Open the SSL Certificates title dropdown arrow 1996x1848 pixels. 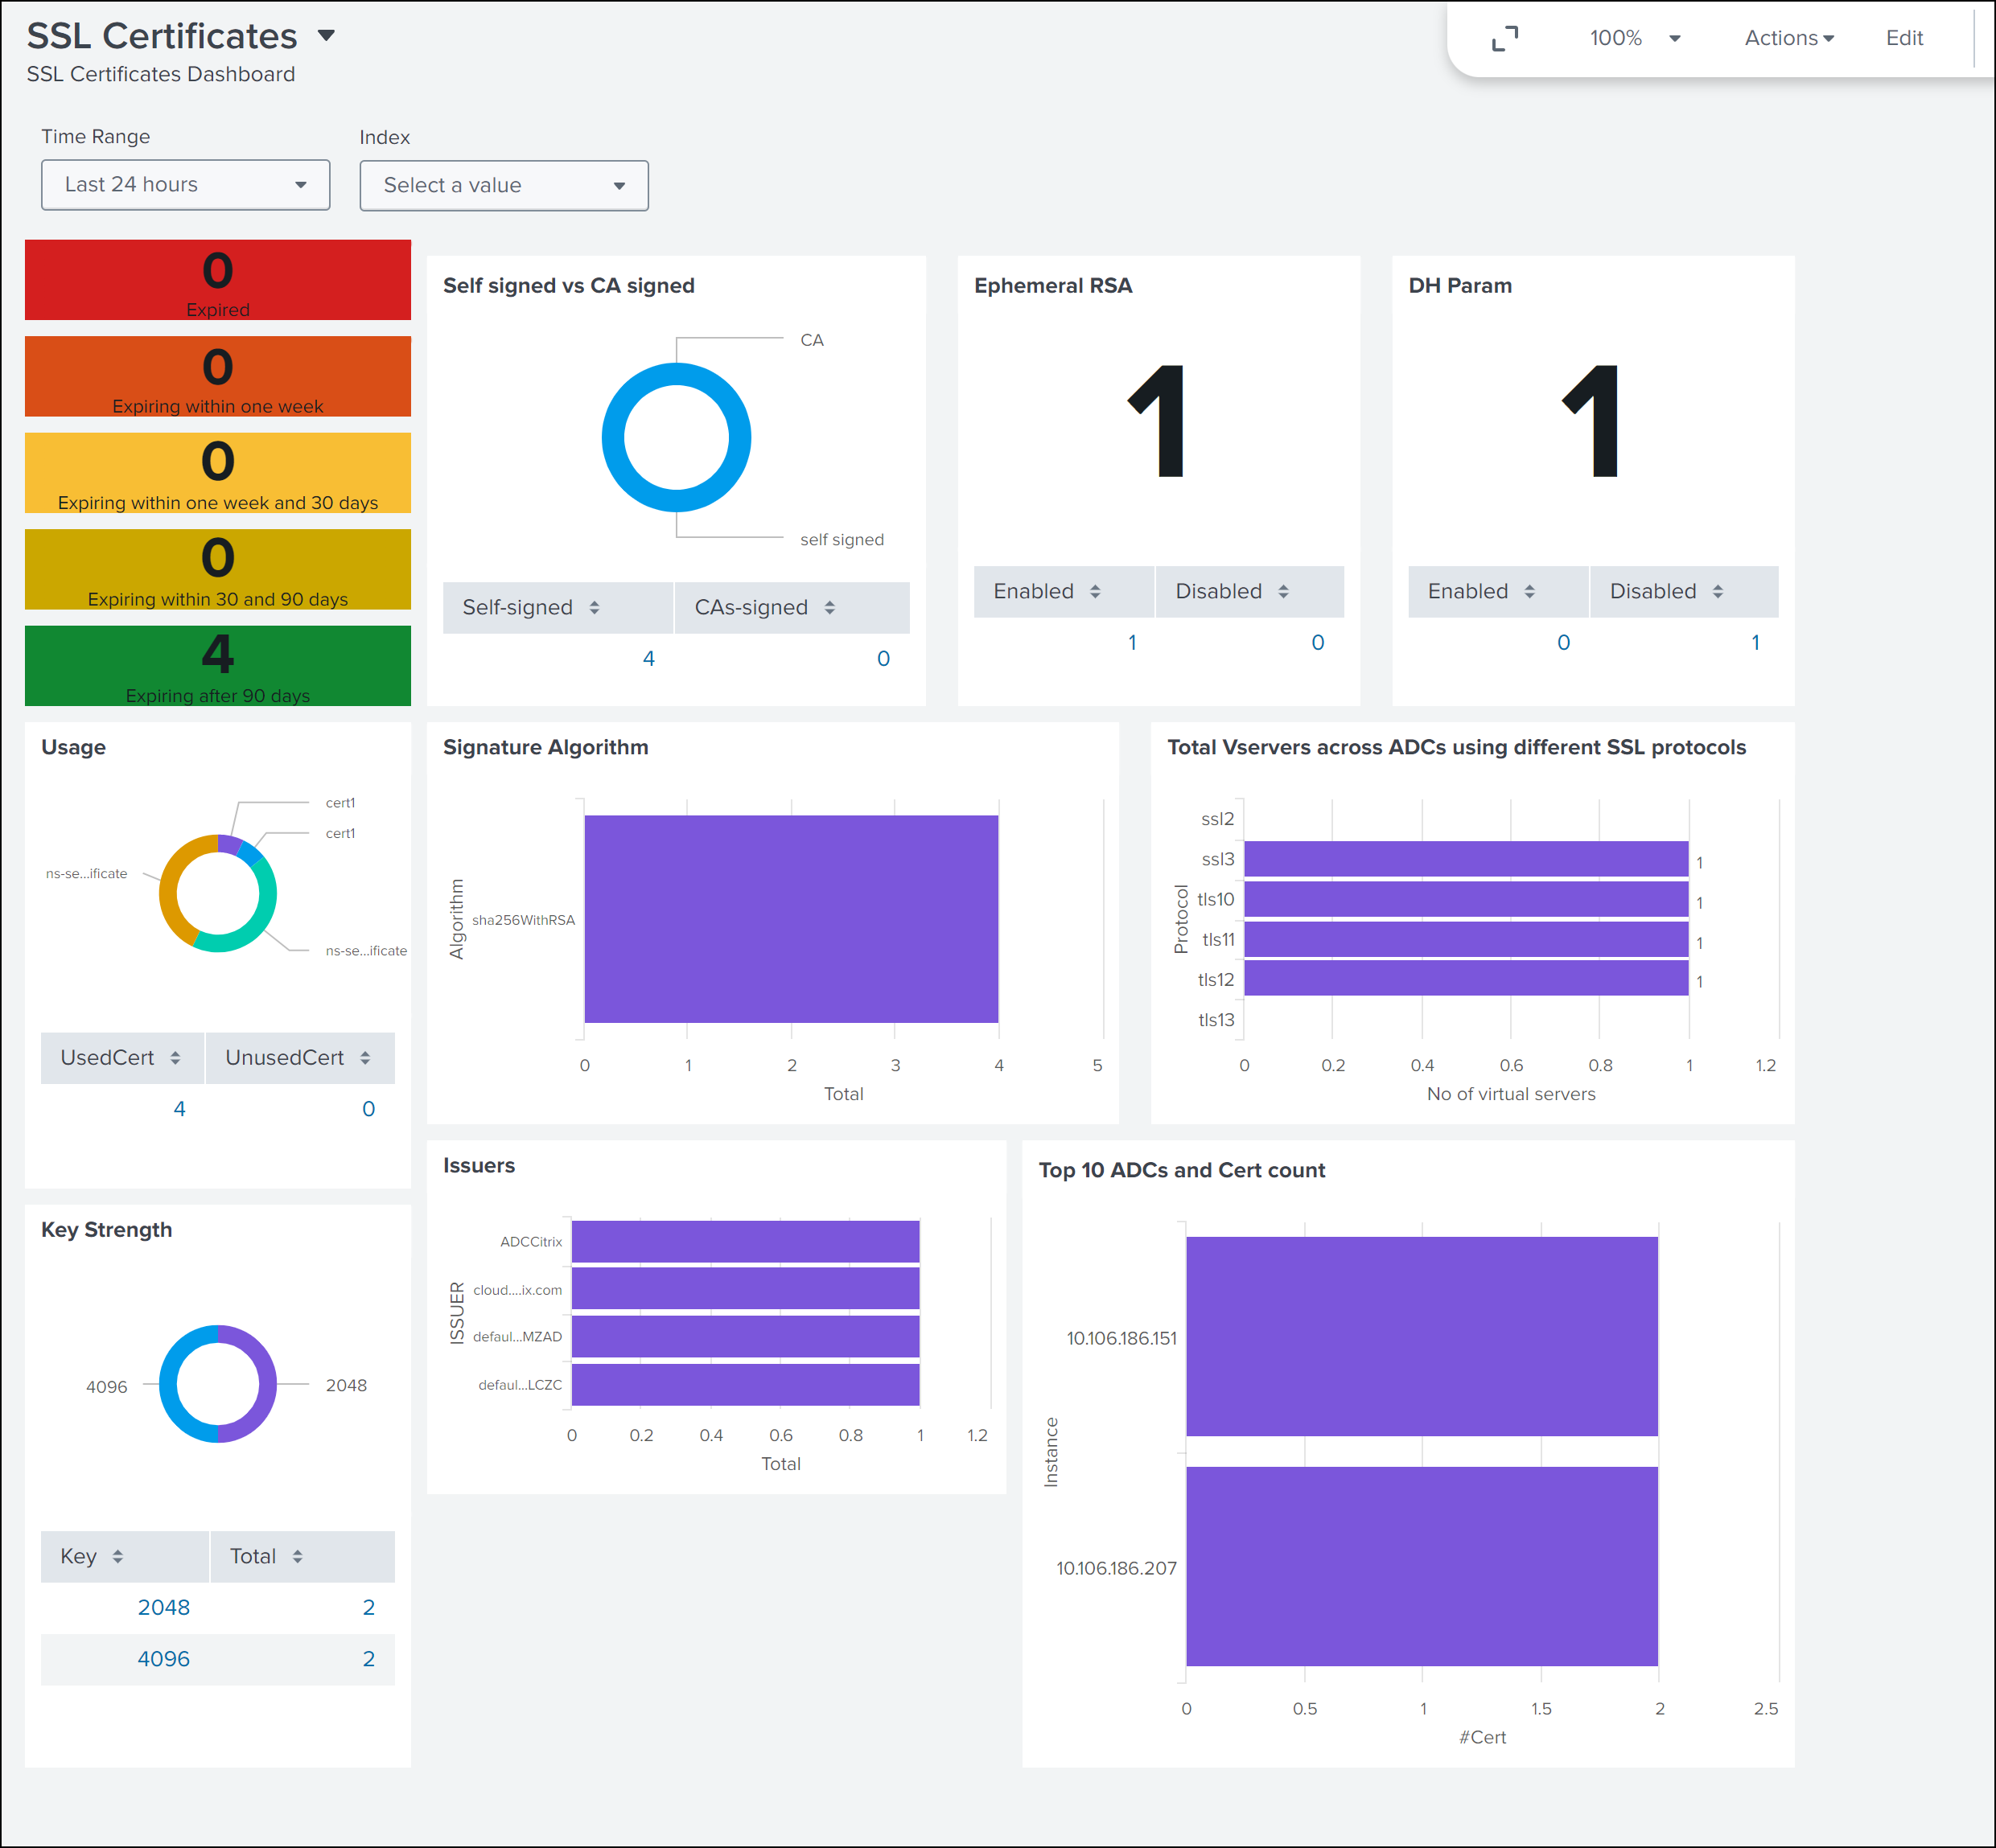(326, 36)
